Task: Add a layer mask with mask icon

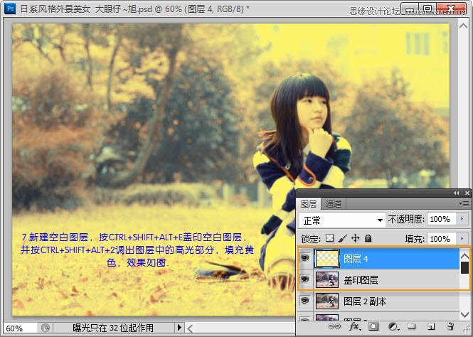Action: [x=373, y=326]
